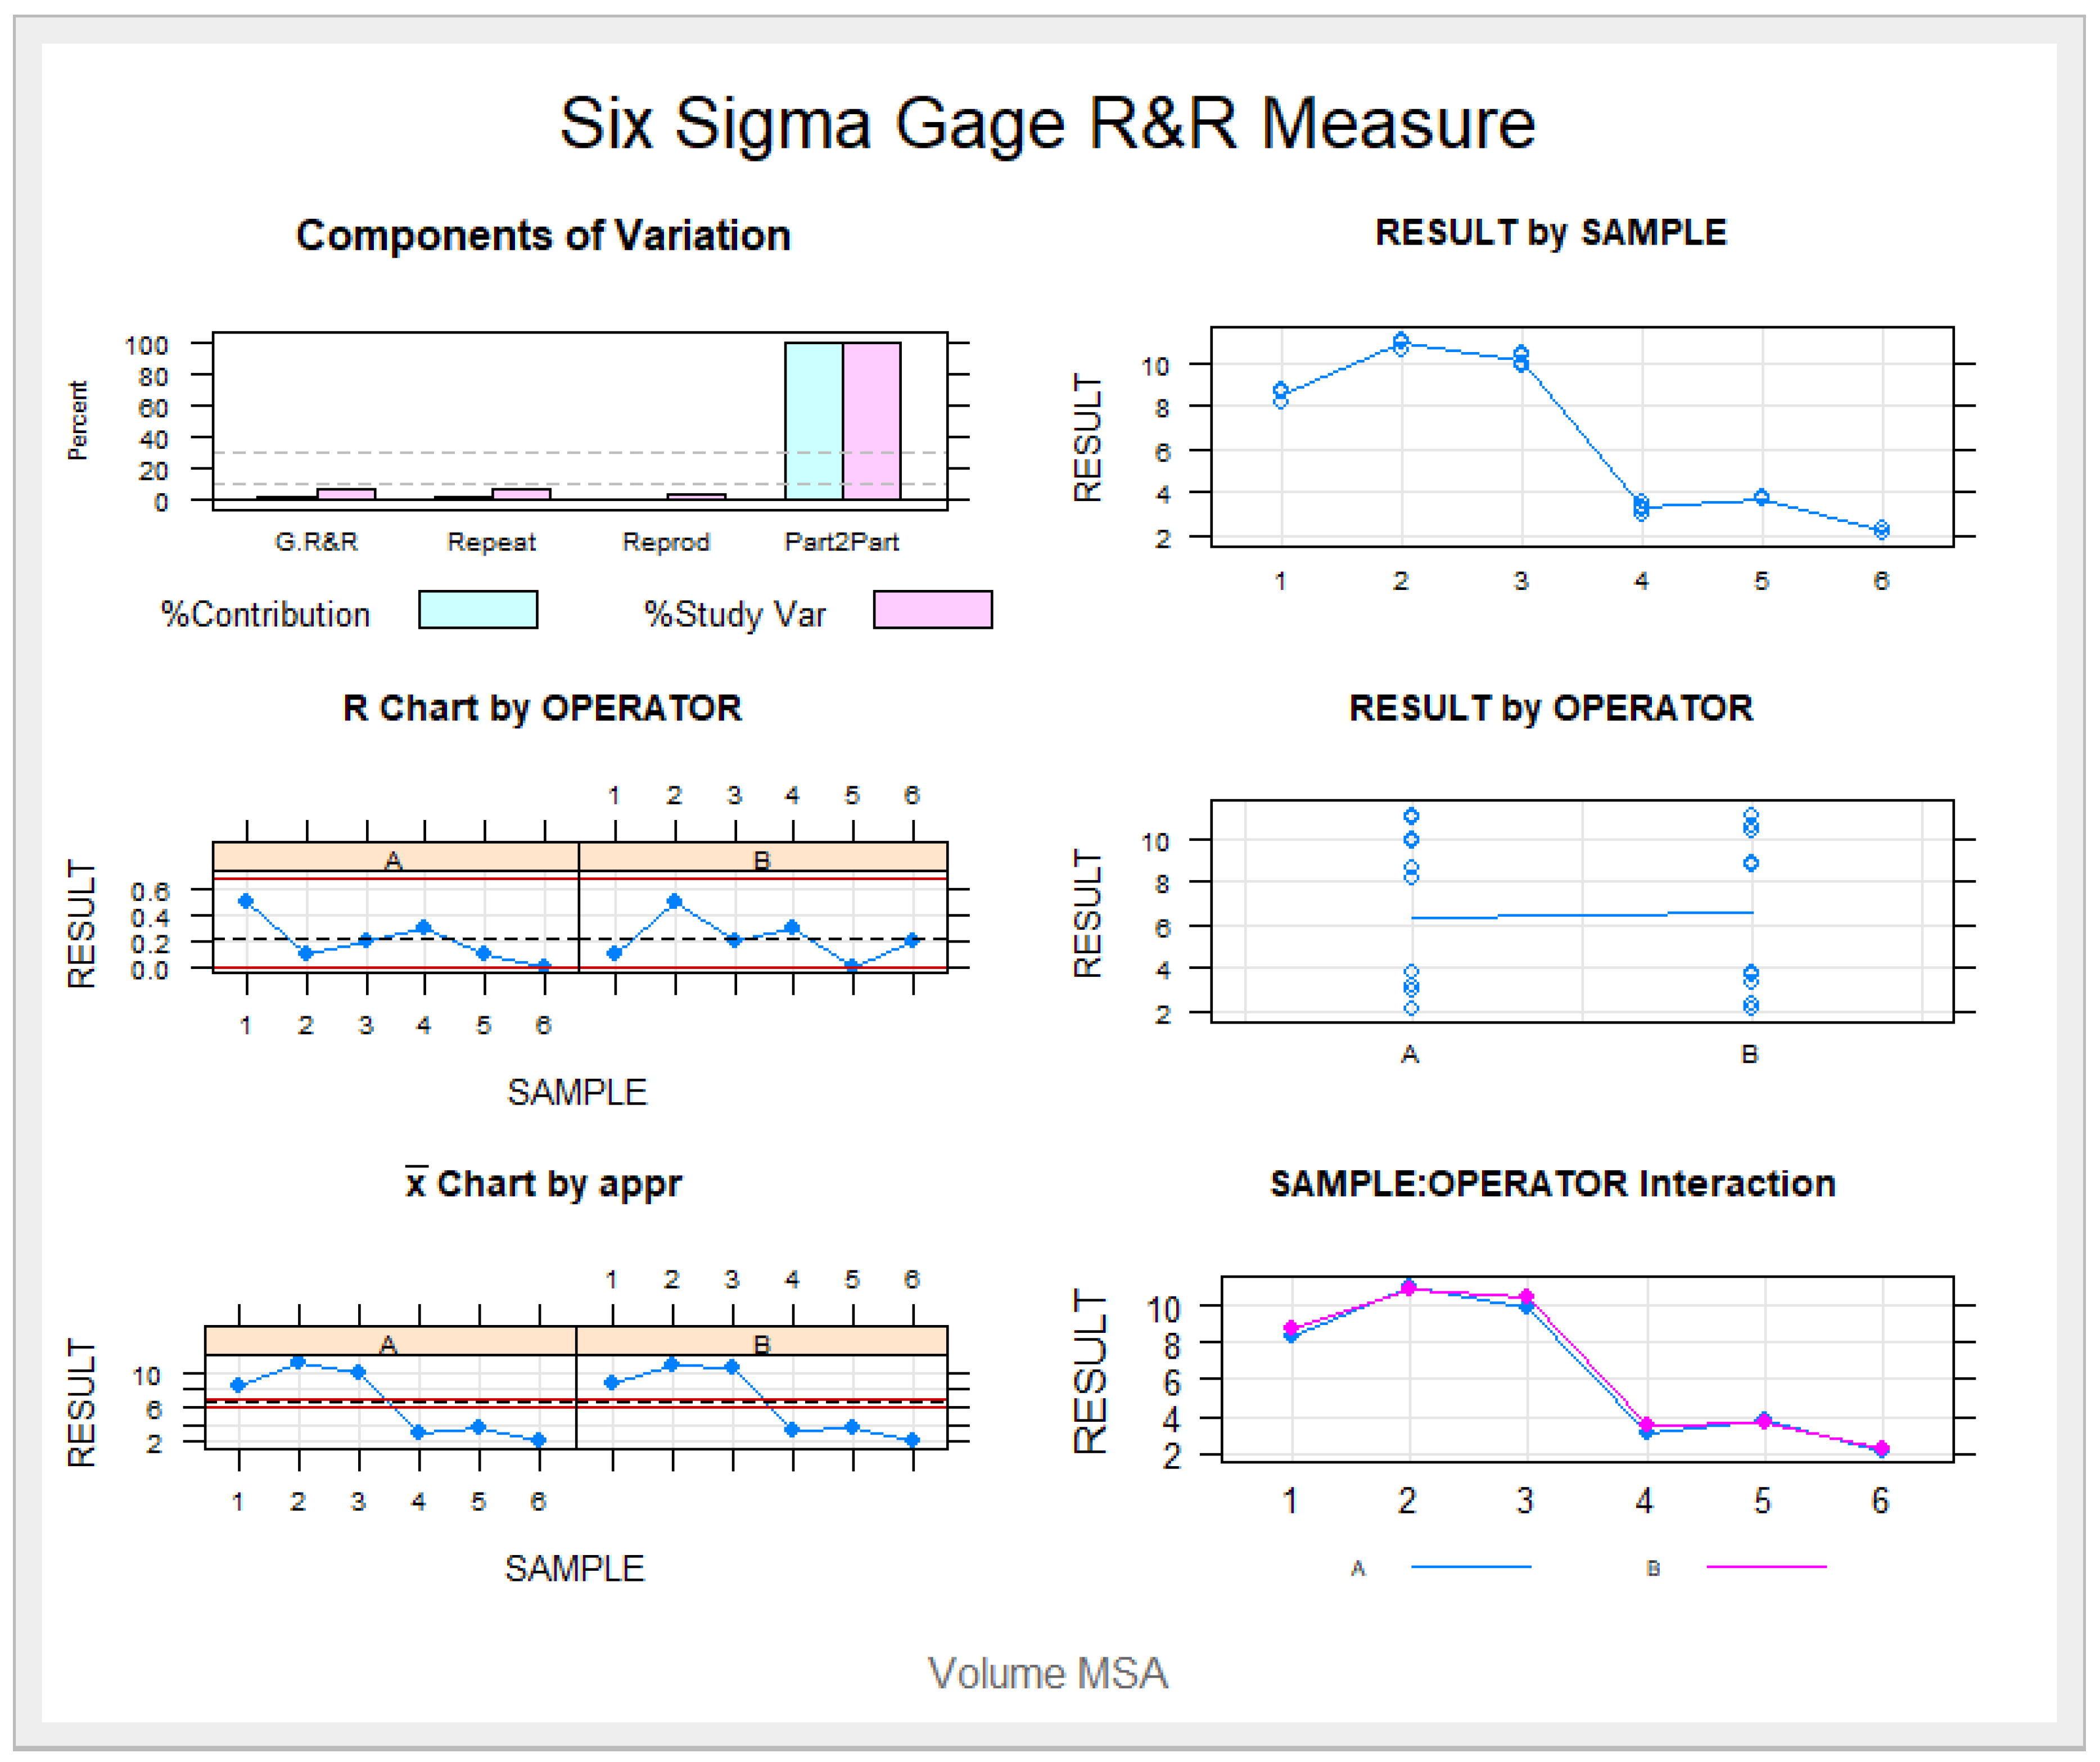Click the Repeat pink bar
2100x1762 pixels.
522,494
